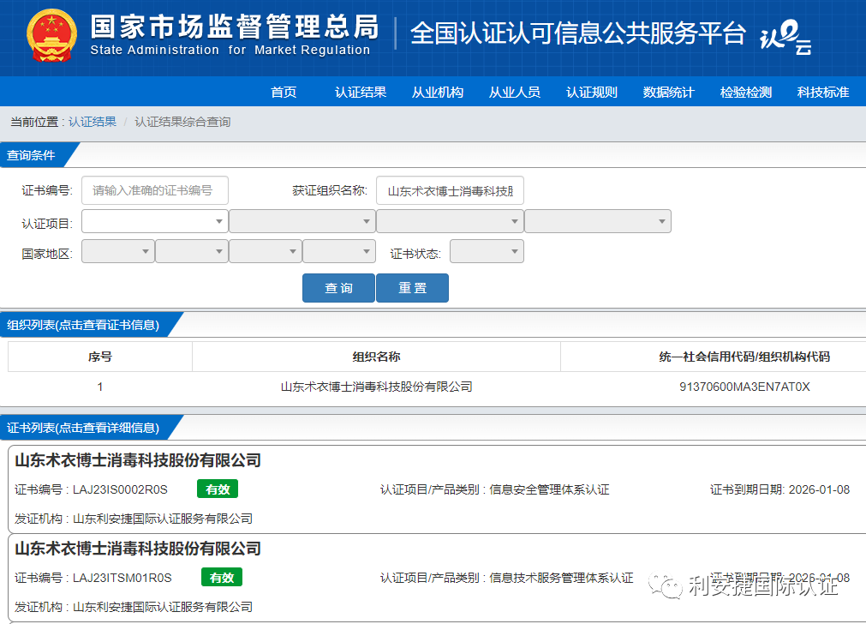Click 有效 badge for LAJ23ITSM01R0S
The width and height of the screenshot is (866, 624).
click(222, 578)
